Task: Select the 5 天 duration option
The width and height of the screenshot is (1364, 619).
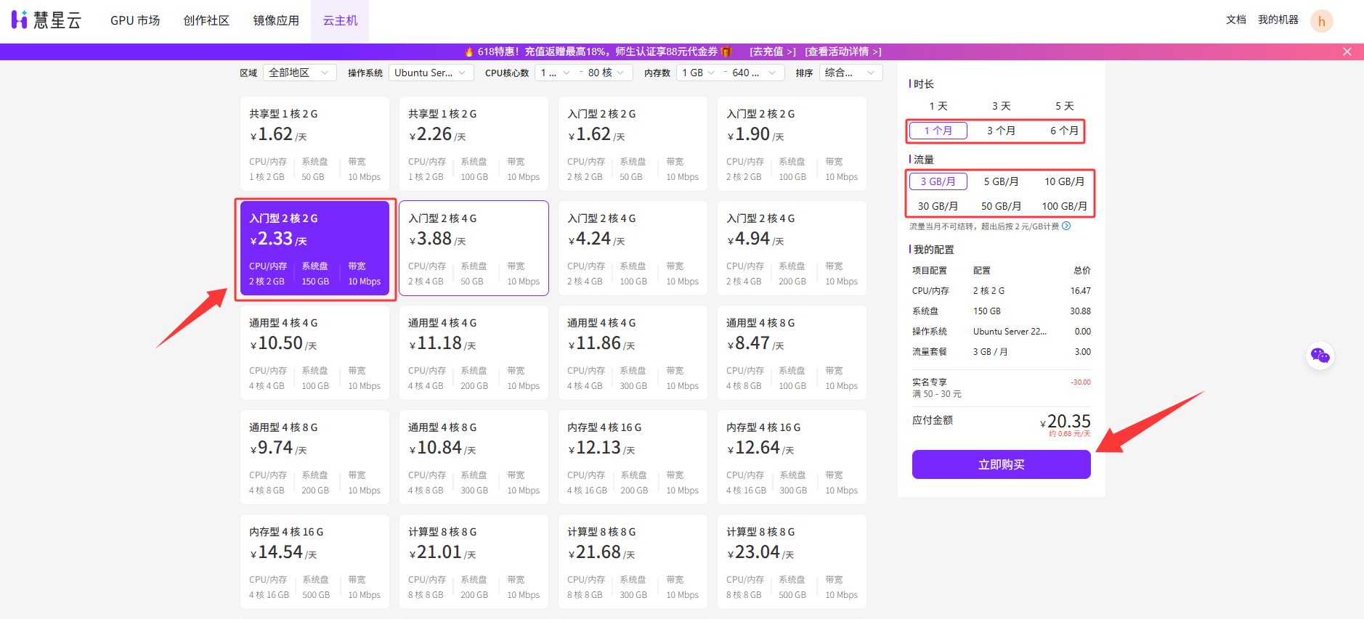Action: [1064, 106]
